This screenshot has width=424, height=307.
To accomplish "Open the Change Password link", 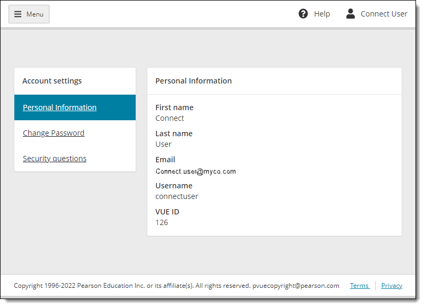I will 54,133.
